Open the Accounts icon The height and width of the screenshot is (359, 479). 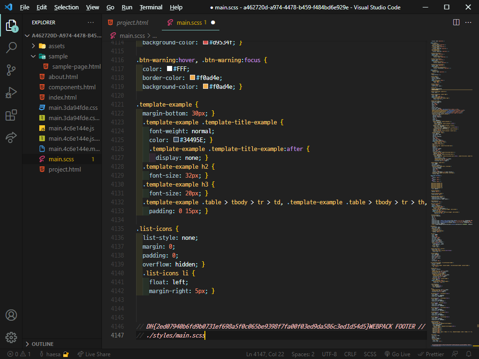[x=11, y=316]
